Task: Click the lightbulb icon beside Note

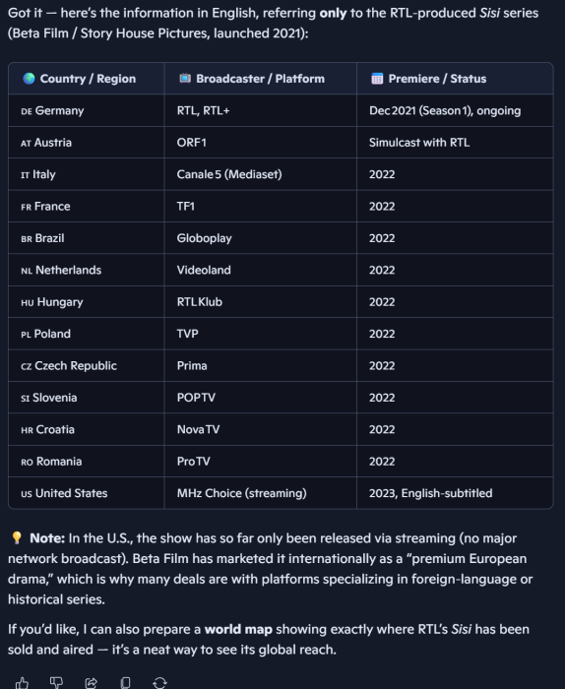Action: click(17, 537)
